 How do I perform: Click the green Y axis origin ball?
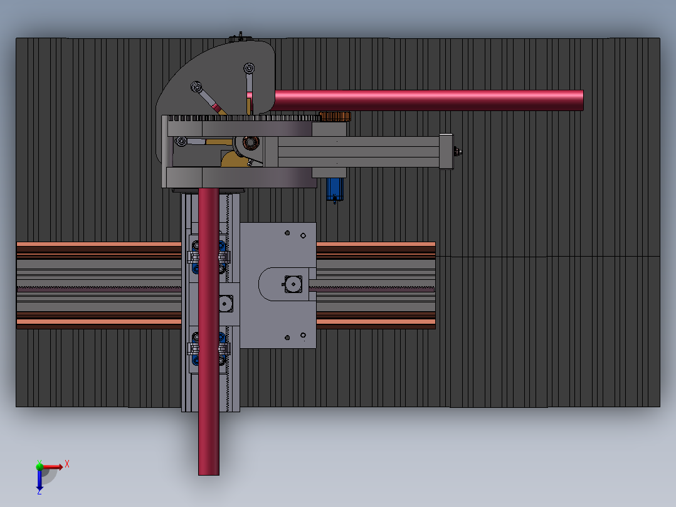[40, 466]
